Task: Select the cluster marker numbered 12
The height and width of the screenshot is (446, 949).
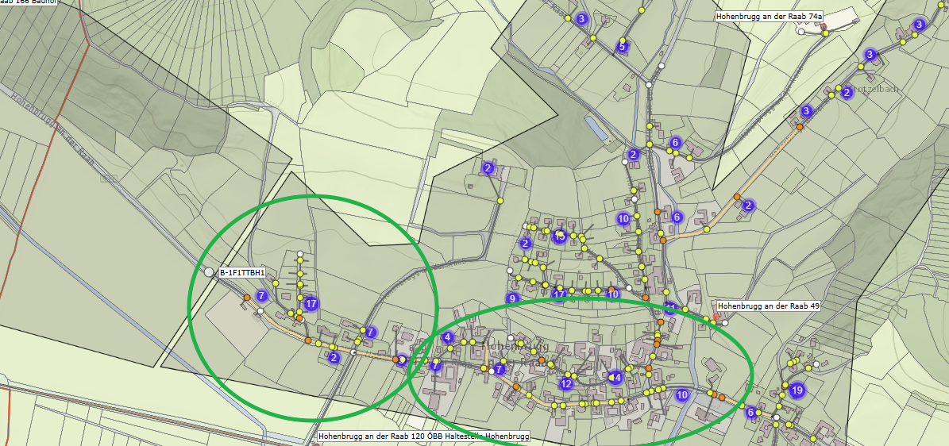Action: click(x=566, y=383)
